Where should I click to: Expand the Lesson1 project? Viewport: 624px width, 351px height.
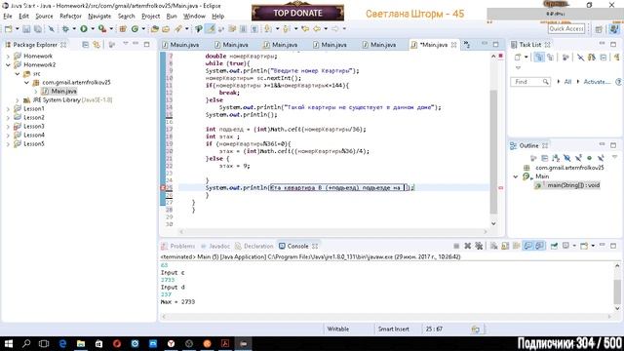[8, 108]
